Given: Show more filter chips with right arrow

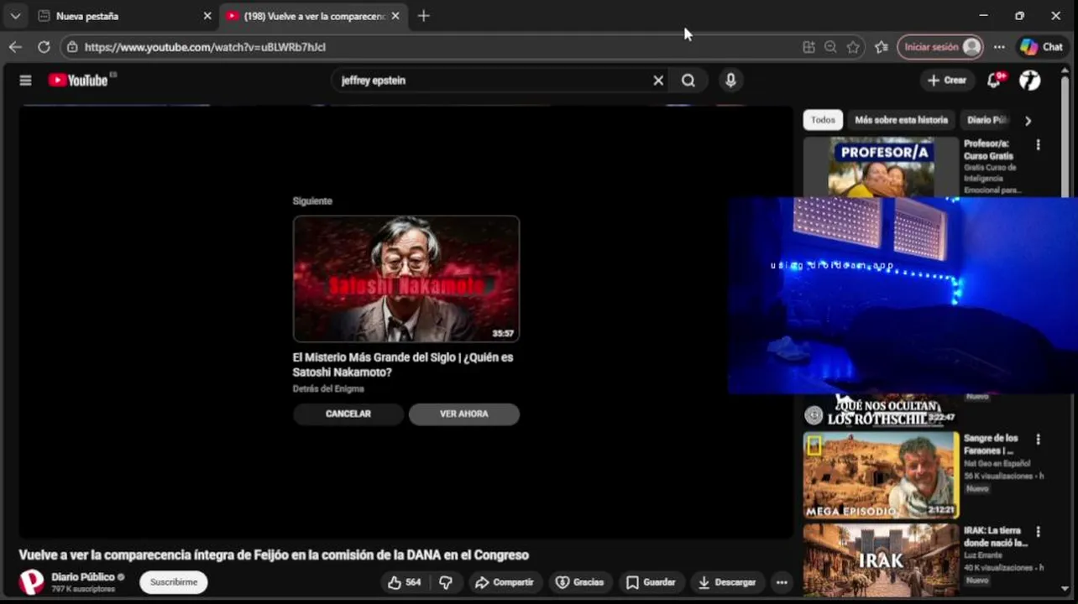Looking at the screenshot, I should [x=1028, y=121].
